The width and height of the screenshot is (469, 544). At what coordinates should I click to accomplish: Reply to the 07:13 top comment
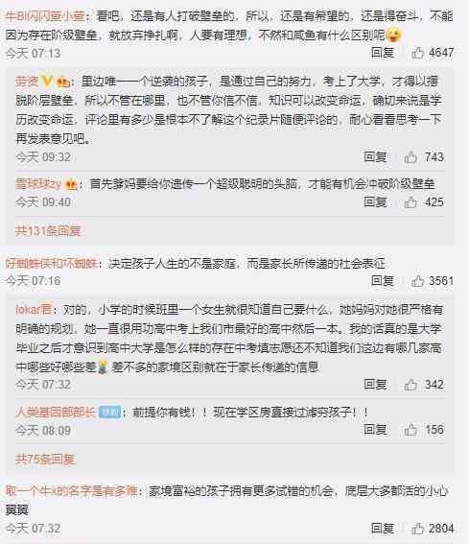coord(383,53)
